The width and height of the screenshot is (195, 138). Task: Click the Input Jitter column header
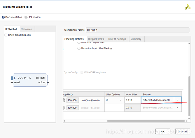(133, 94)
